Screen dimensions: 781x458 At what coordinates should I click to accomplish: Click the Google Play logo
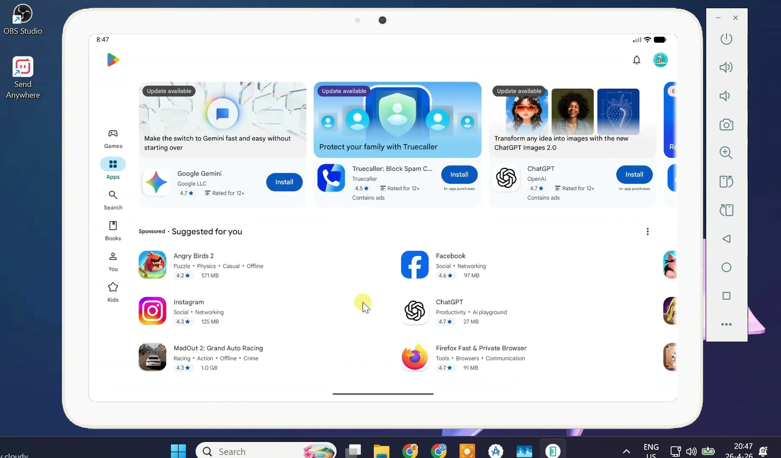point(113,60)
